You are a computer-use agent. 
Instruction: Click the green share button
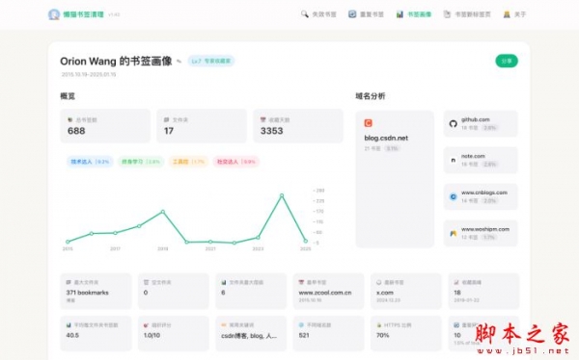tap(507, 62)
